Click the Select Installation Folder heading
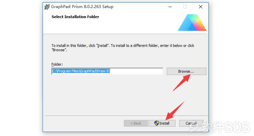254x136 pixels. click(75, 17)
